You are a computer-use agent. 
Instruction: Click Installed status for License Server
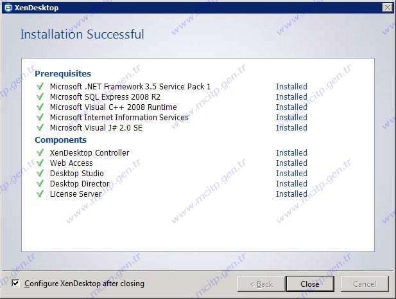pyautogui.click(x=291, y=194)
